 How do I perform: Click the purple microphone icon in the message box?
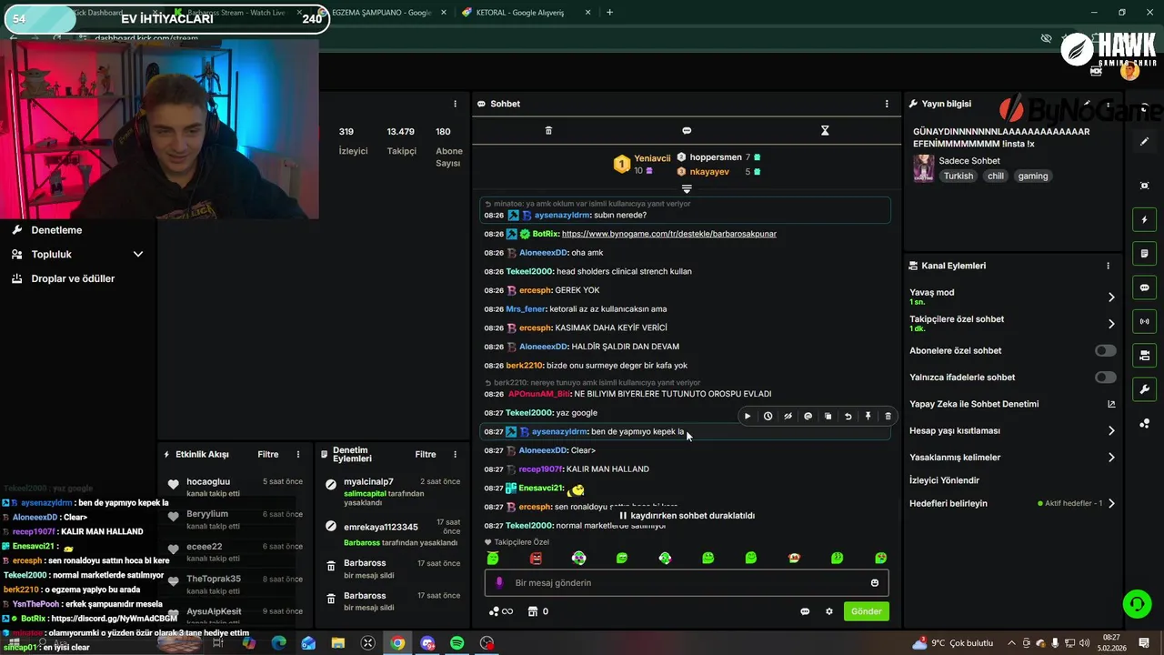tap(498, 583)
